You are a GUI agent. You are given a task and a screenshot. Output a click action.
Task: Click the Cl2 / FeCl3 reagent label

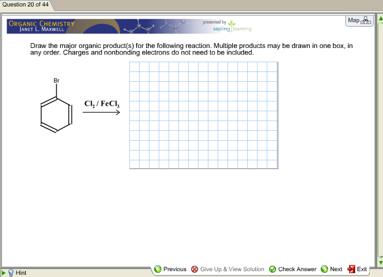[x=102, y=104]
